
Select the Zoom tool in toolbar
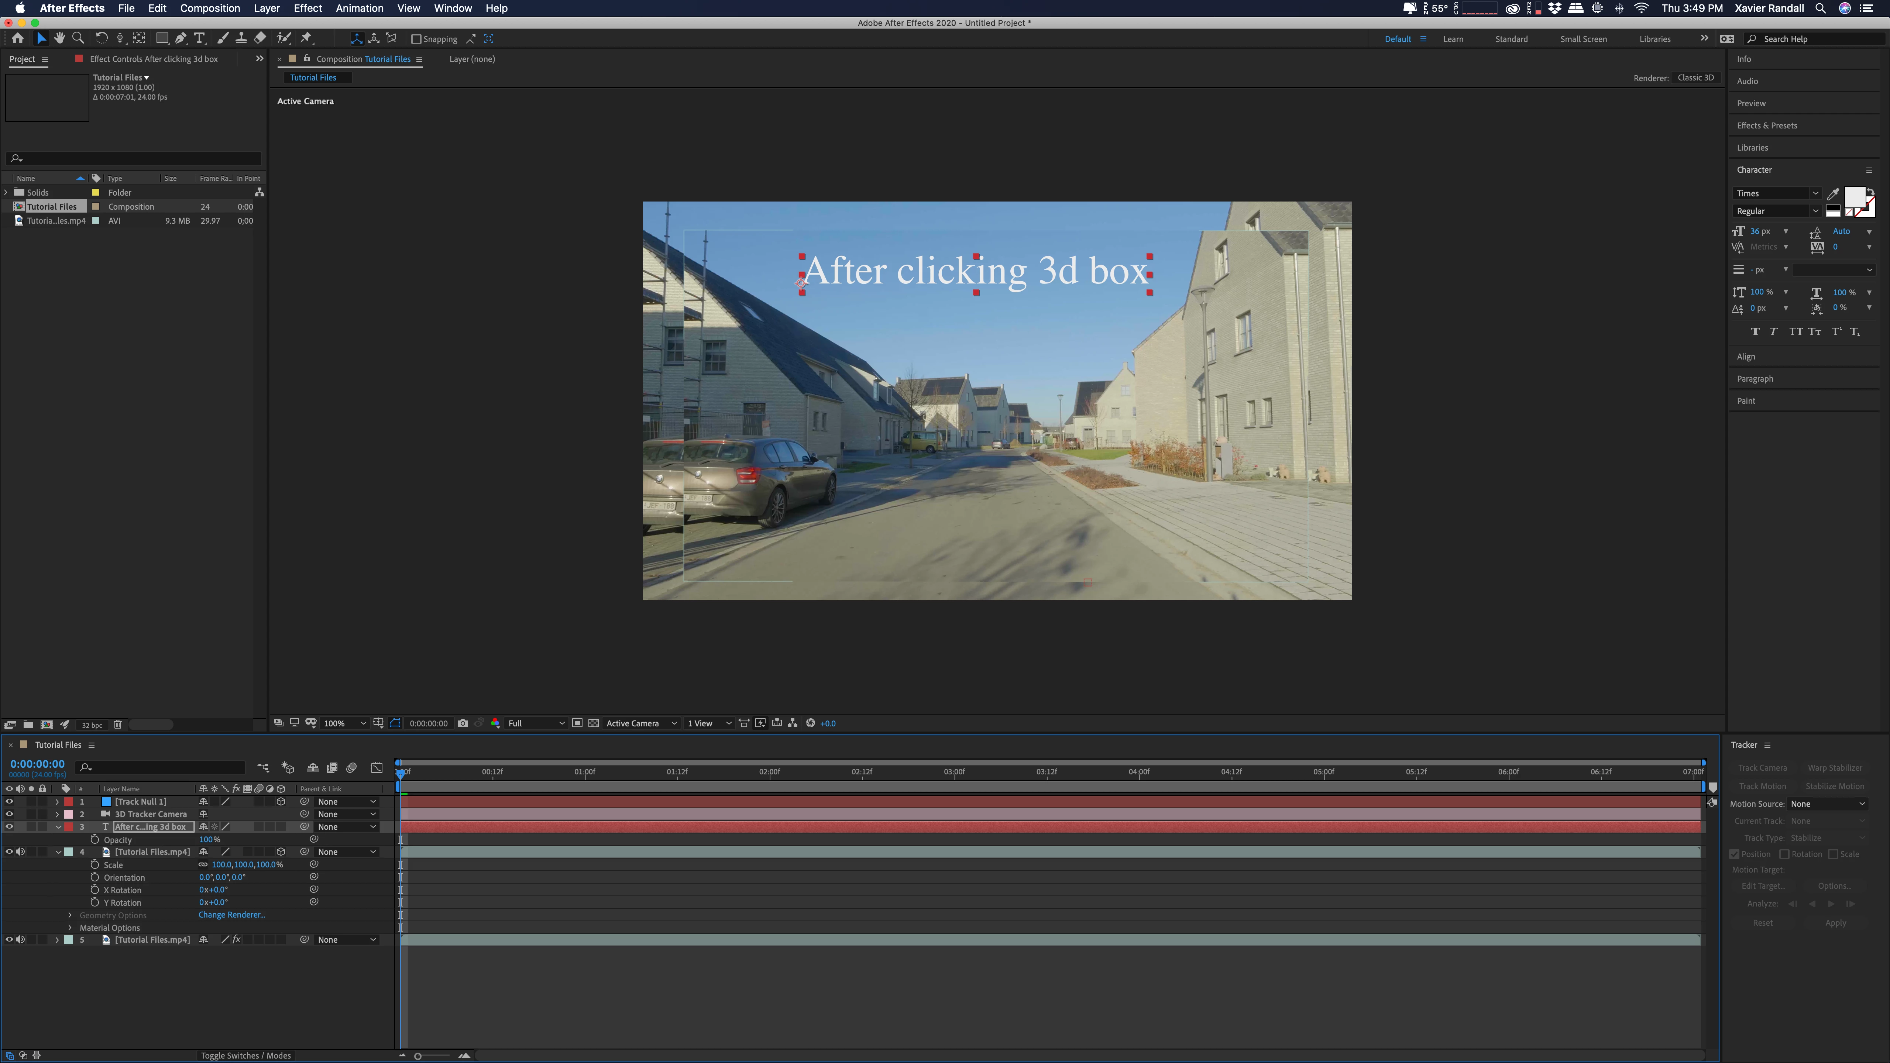coord(78,38)
